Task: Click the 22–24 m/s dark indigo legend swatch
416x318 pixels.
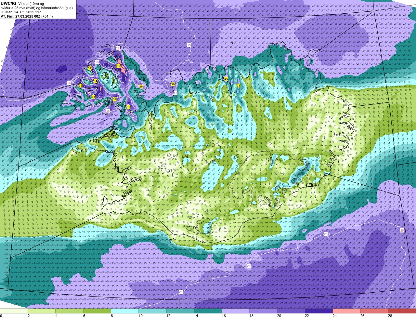Action: click(319, 311)
